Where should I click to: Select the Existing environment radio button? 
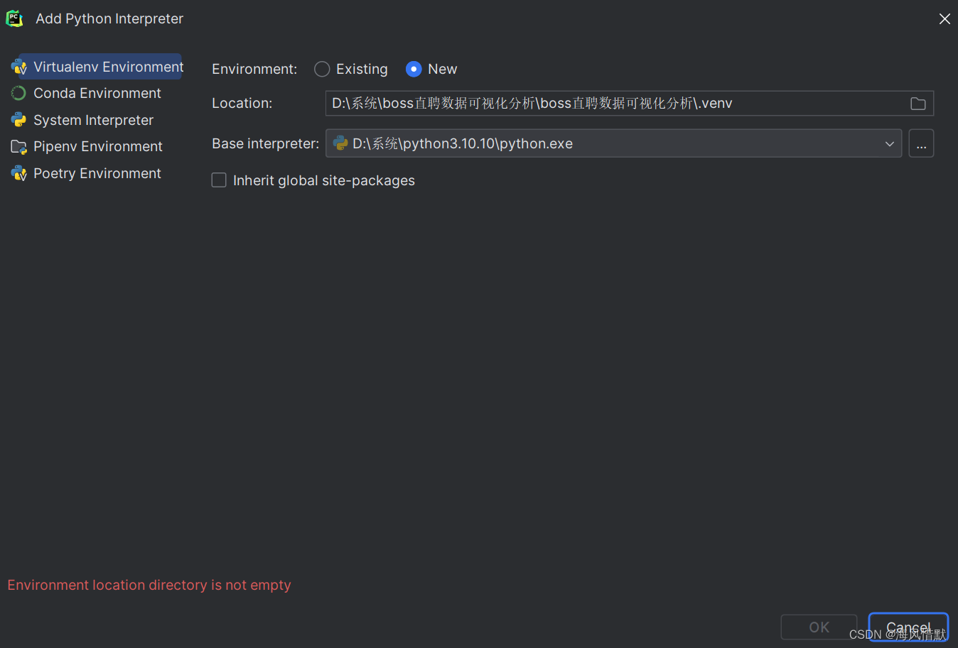[321, 69]
